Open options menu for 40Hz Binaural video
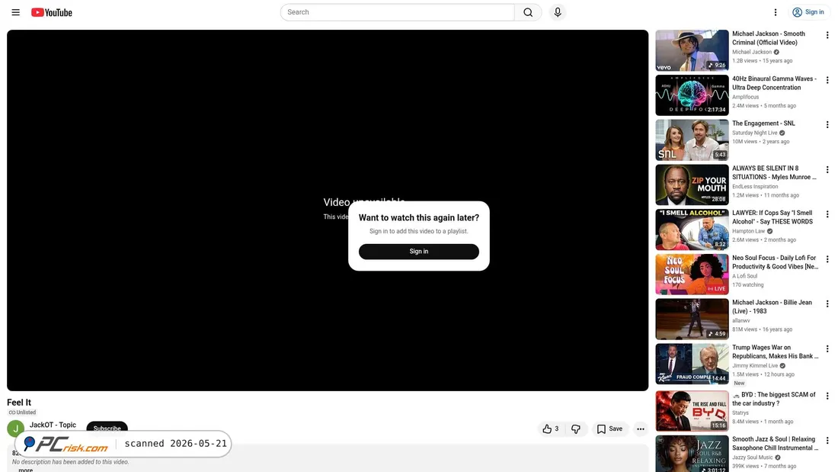The width and height of the screenshot is (838, 472). click(x=827, y=80)
